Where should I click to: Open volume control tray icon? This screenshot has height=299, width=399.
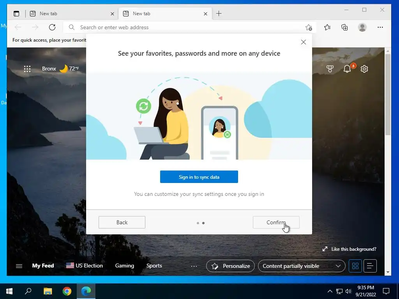[348, 291]
